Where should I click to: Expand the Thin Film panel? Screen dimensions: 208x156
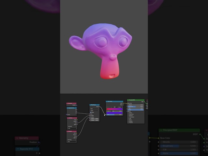coord(128,123)
